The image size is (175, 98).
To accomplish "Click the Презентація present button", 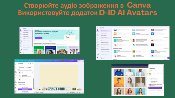I will [x=74, y=61].
